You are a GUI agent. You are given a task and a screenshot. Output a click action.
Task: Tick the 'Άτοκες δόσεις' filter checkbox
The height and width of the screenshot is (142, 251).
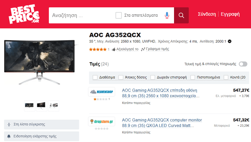(121, 77)
